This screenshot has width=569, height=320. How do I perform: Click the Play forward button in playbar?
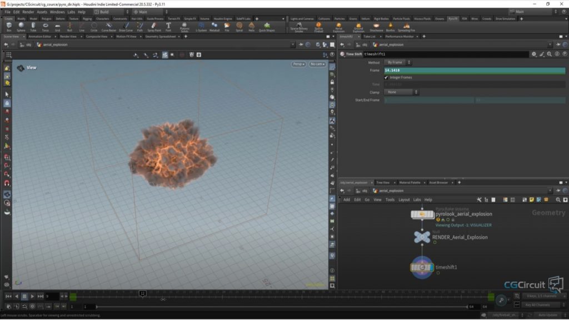click(32, 297)
